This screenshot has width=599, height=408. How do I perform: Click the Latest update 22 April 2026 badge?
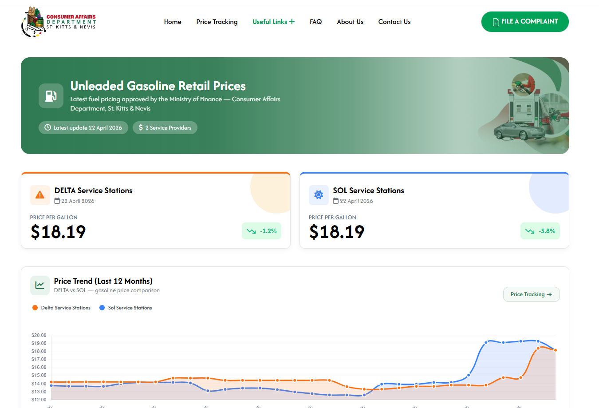point(83,128)
